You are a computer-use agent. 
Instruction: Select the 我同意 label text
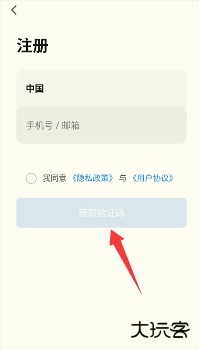54,178
